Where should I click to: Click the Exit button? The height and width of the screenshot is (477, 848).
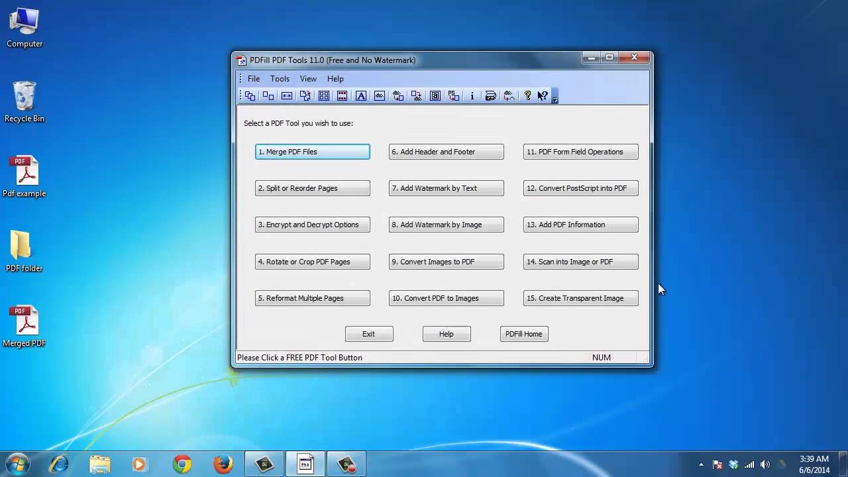pos(369,334)
